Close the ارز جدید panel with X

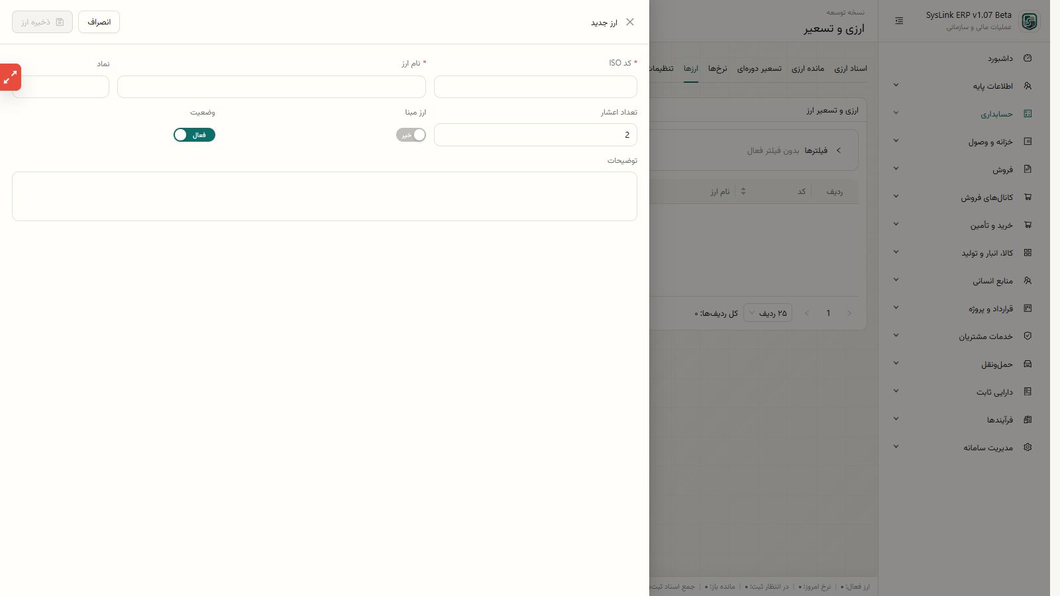630,22
